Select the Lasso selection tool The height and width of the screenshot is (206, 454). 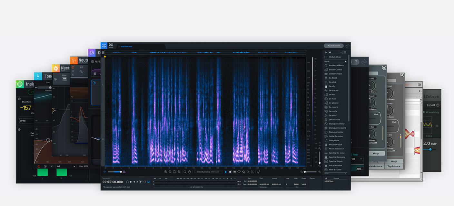[x=239, y=172]
